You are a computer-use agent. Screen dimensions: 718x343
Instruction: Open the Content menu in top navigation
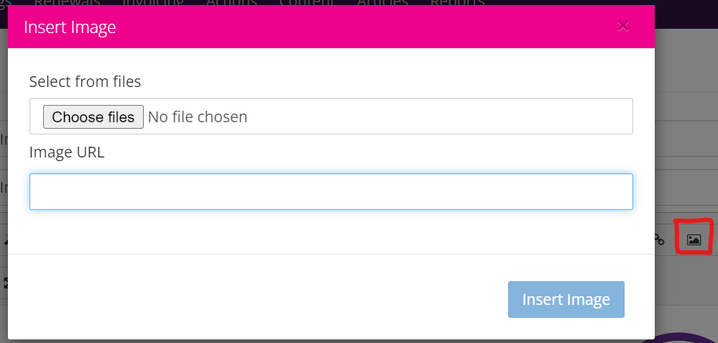pyautogui.click(x=307, y=3)
